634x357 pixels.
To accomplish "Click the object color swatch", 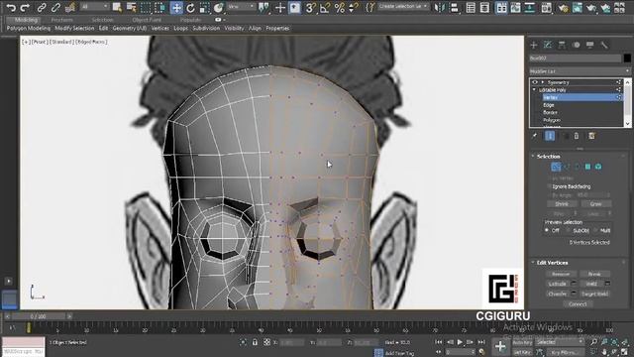I will click(x=627, y=59).
